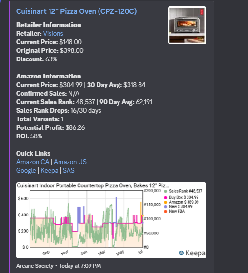The width and height of the screenshot is (248, 273).
Task: Click the Arcane Society footer text
Action: point(35,266)
